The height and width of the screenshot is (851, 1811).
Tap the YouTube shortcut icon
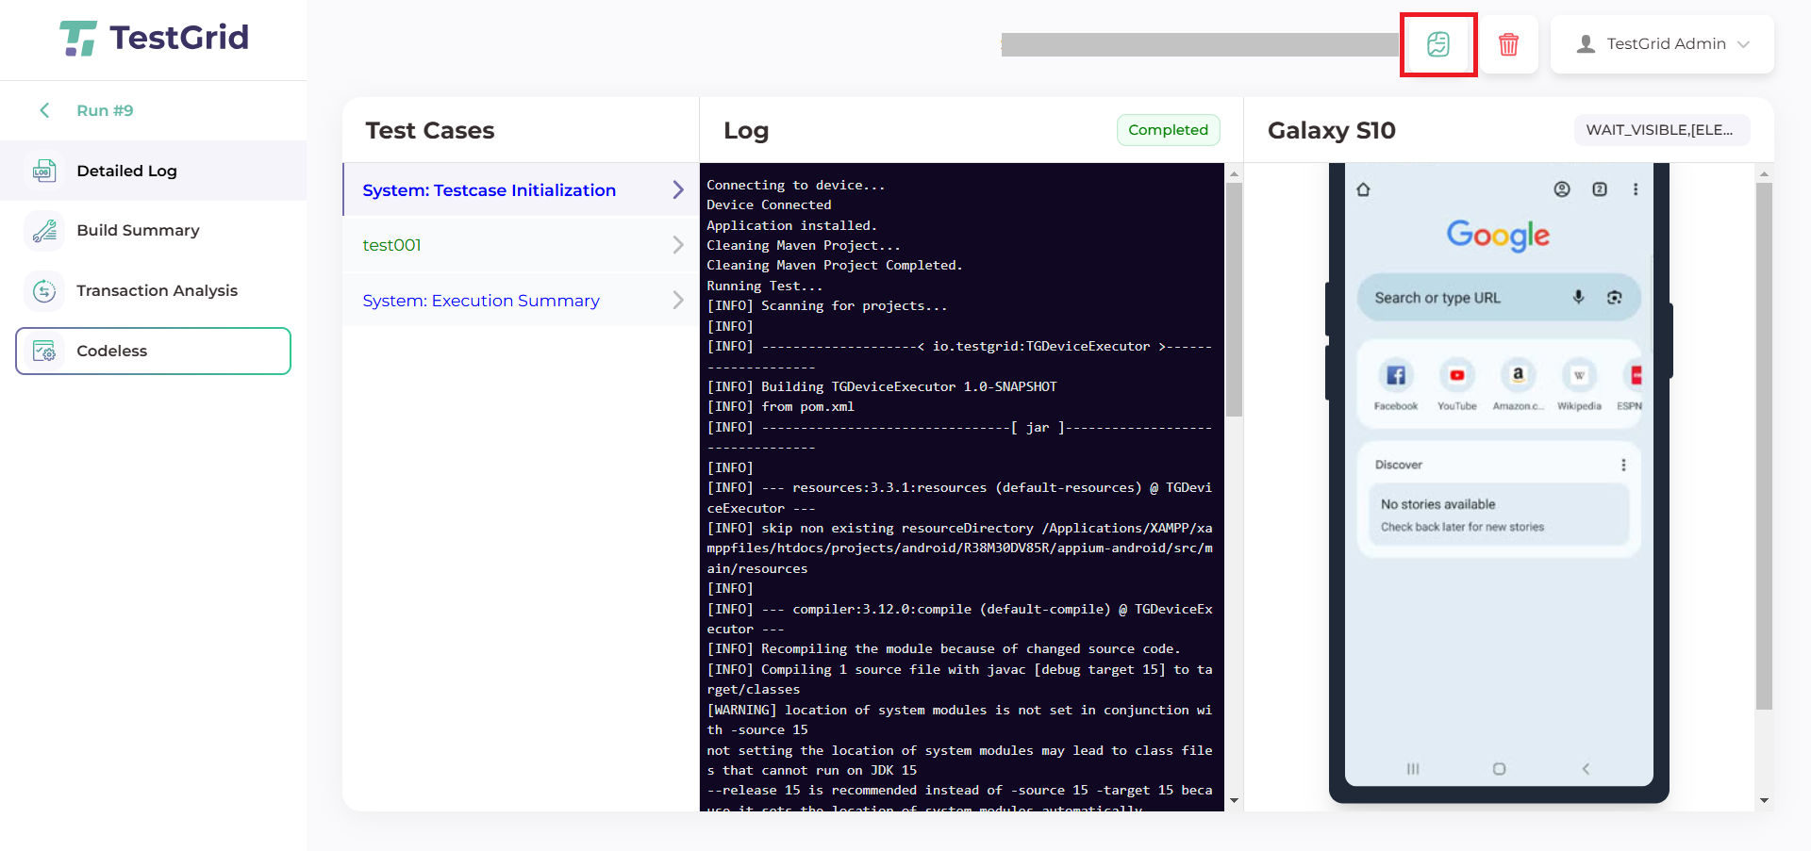1457,375
